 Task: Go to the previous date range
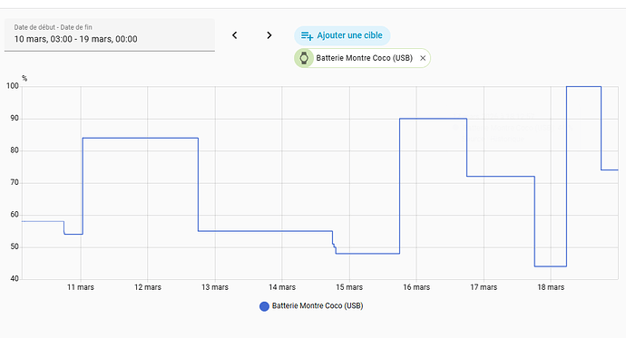click(235, 35)
